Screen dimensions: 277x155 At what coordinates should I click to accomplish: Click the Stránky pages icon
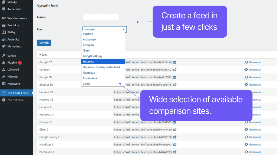pyautogui.click(x=4, y=2)
